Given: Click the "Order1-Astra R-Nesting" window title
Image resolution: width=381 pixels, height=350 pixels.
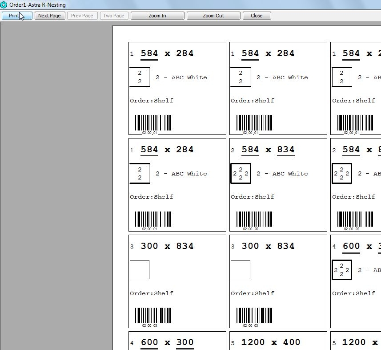Looking at the screenshot, I should [x=37, y=4].
